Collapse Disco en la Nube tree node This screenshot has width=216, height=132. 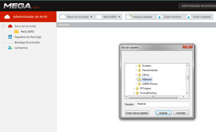(x=3, y=26)
